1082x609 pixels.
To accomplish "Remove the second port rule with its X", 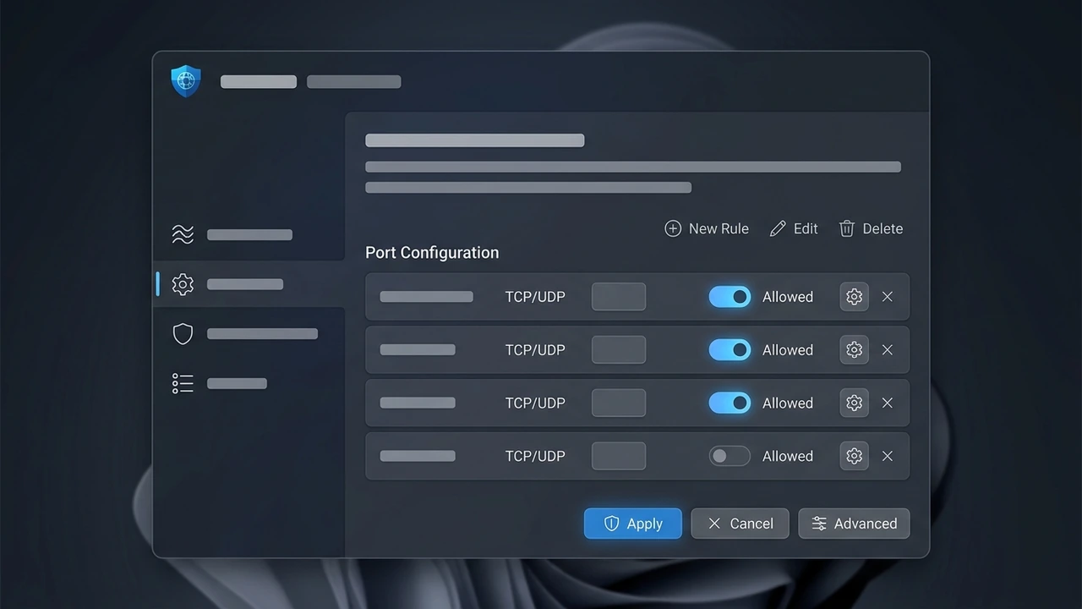I will 888,350.
